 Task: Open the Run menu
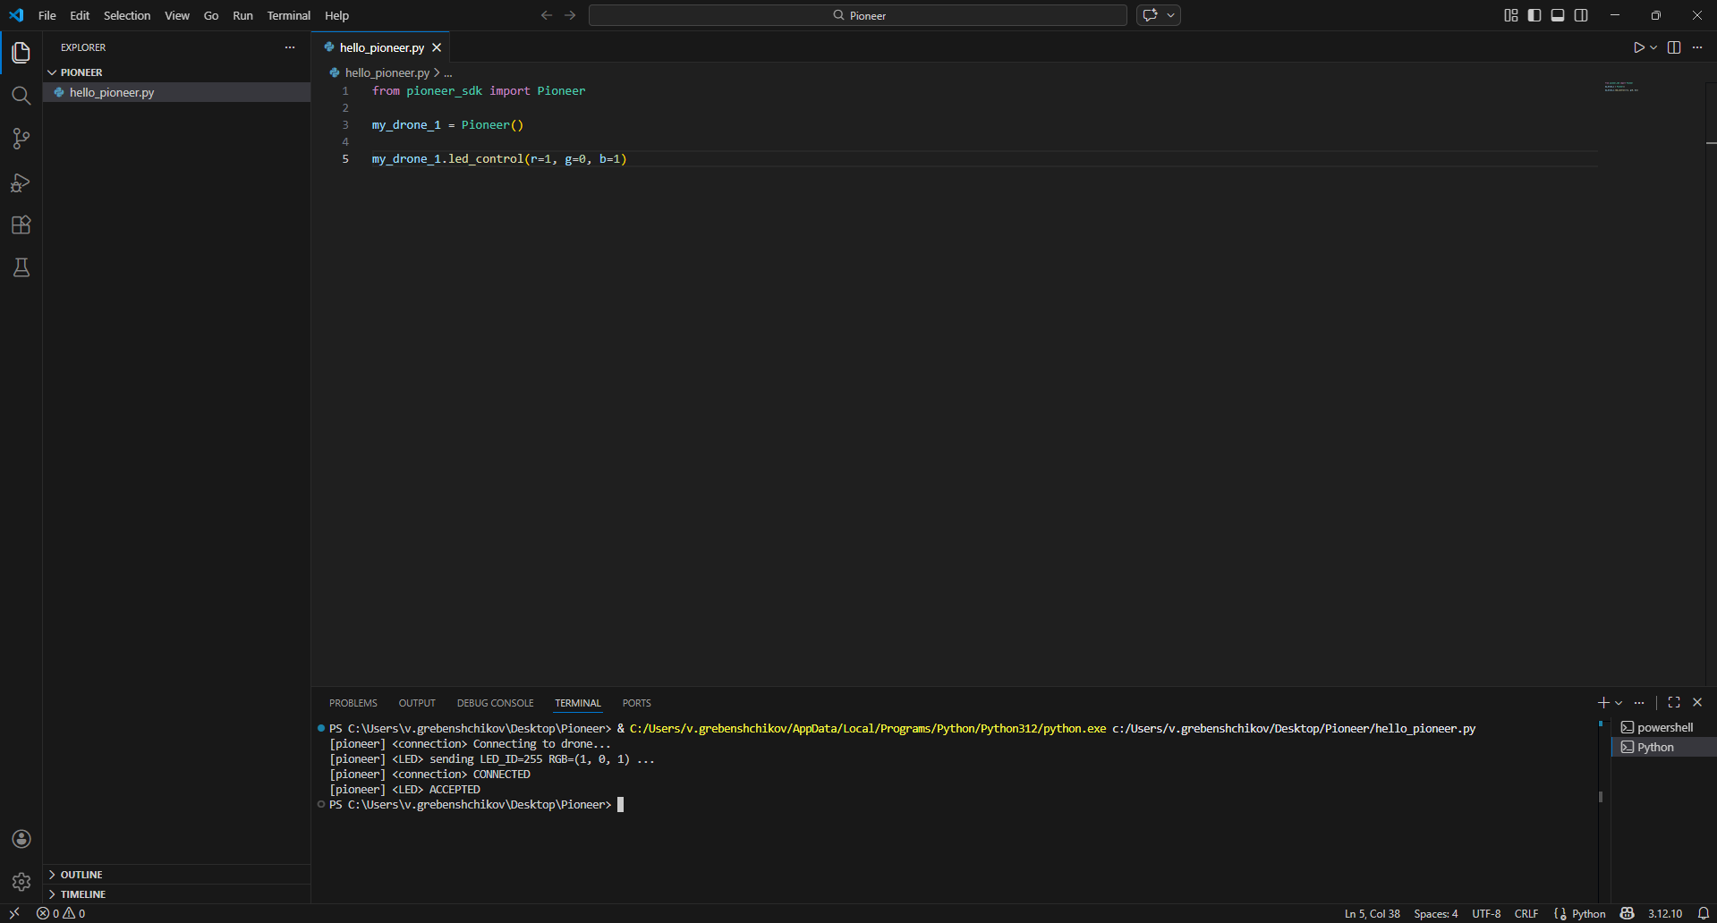click(x=242, y=15)
